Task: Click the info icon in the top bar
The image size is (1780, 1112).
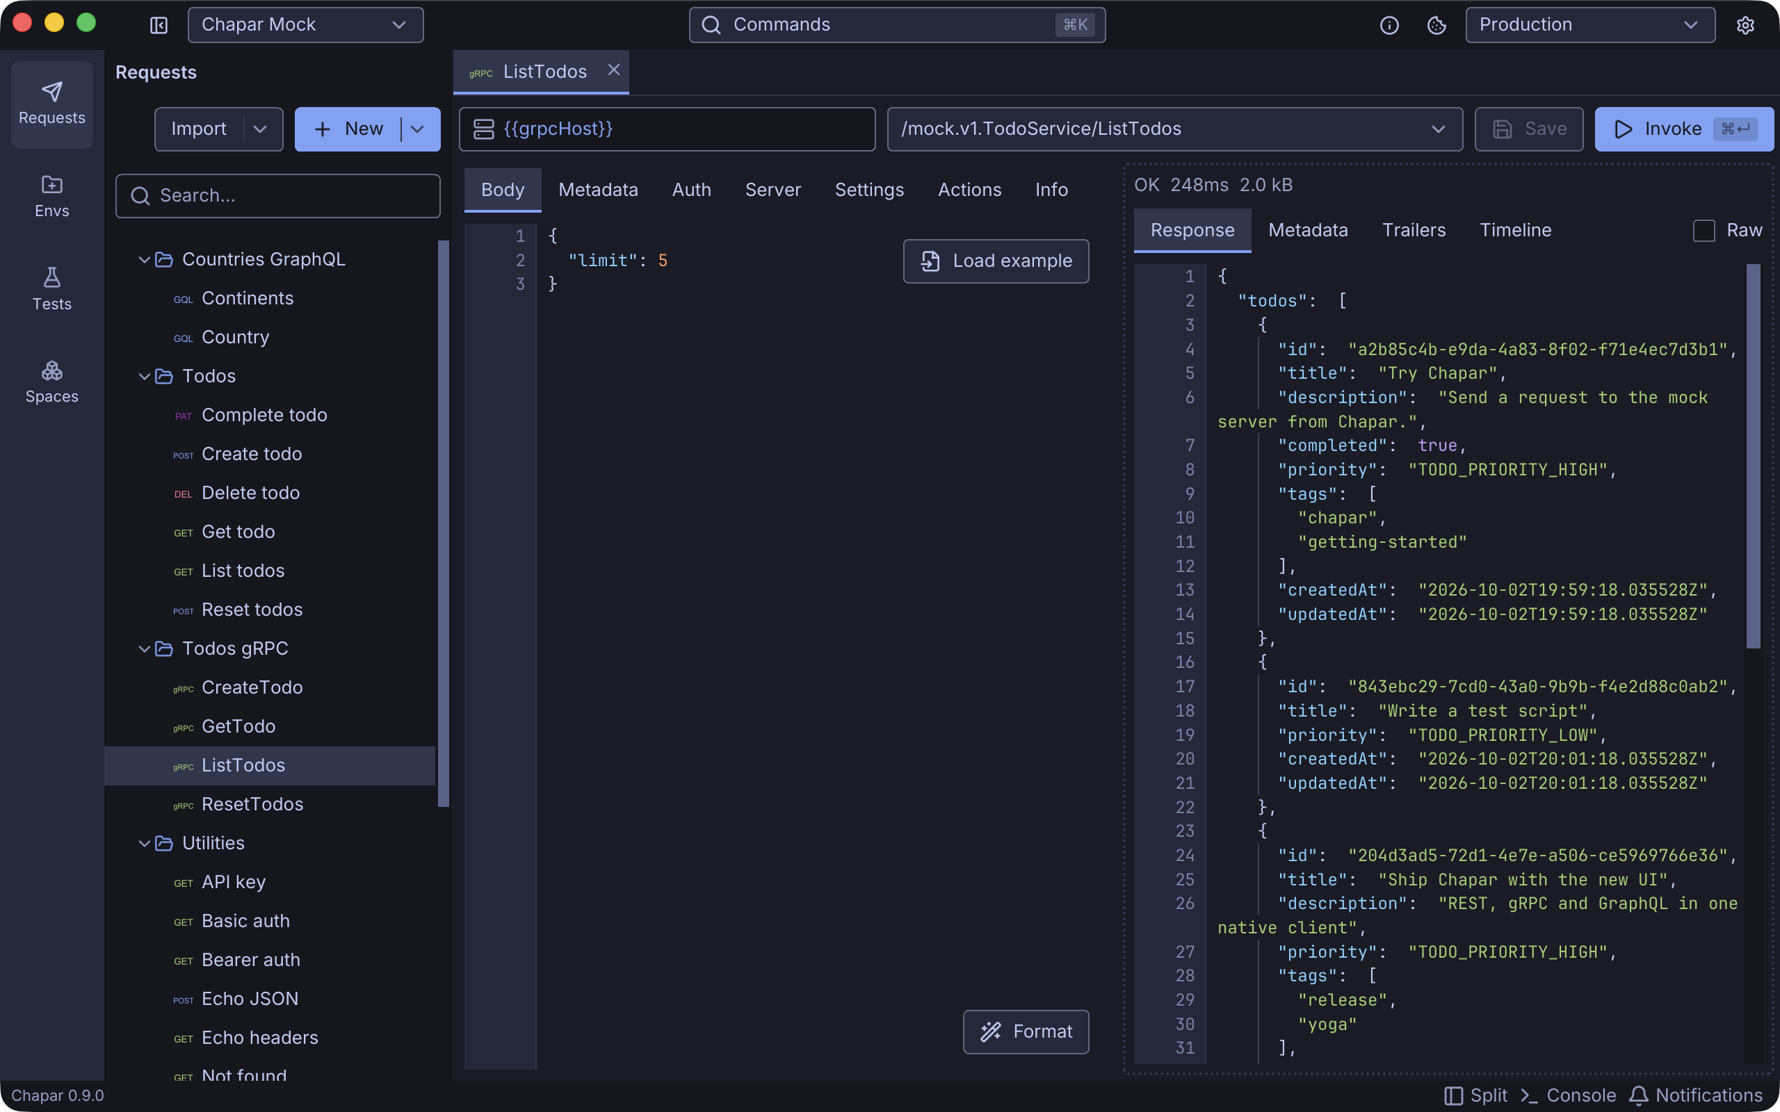Action: [x=1389, y=25]
